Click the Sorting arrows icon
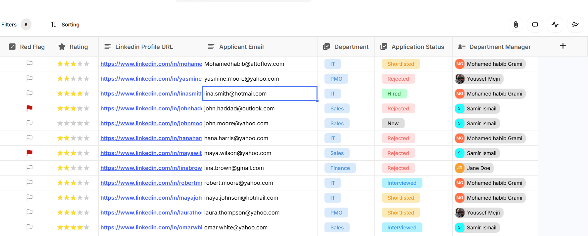The image size is (588, 236). 54,24
